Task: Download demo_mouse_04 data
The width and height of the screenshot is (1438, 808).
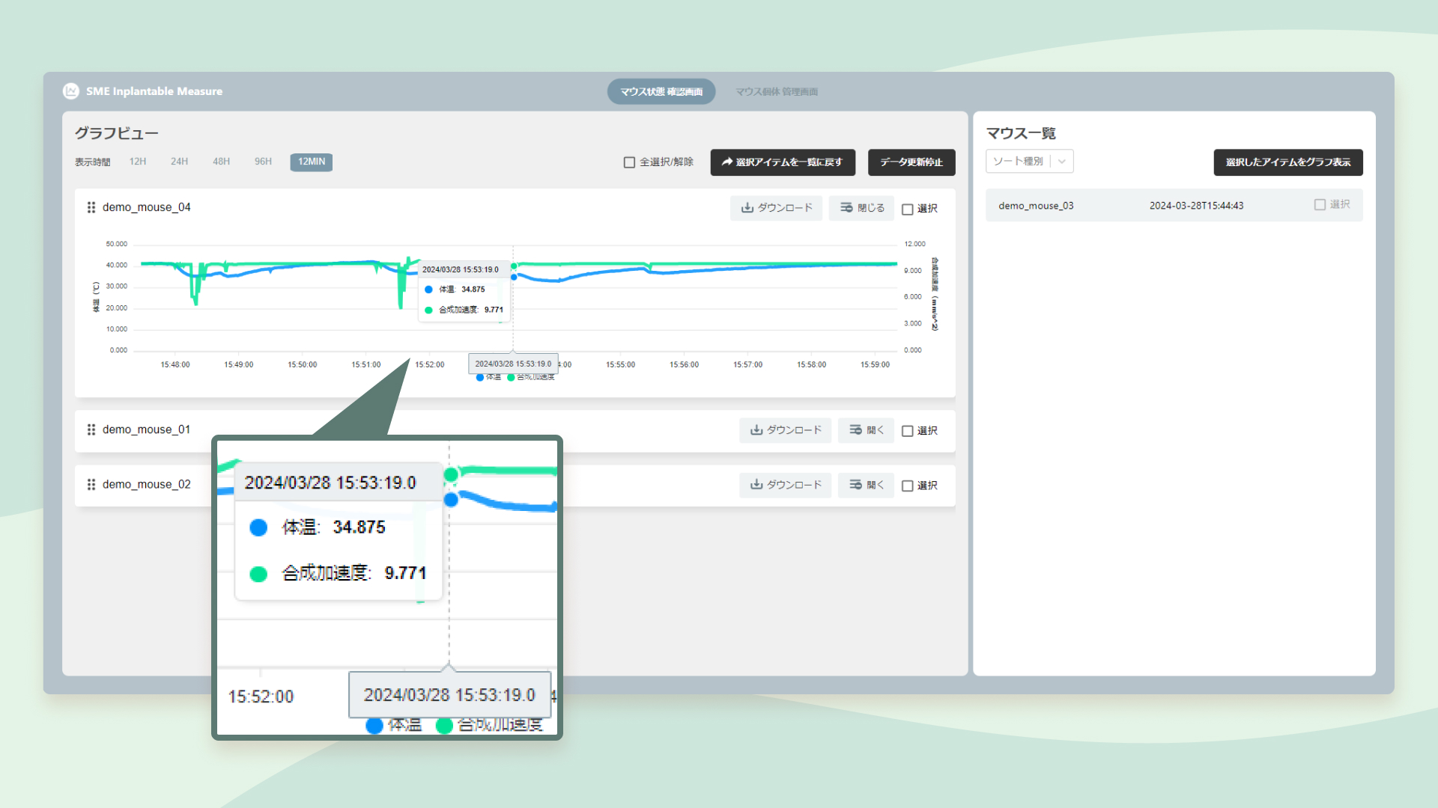Action: pos(776,208)
